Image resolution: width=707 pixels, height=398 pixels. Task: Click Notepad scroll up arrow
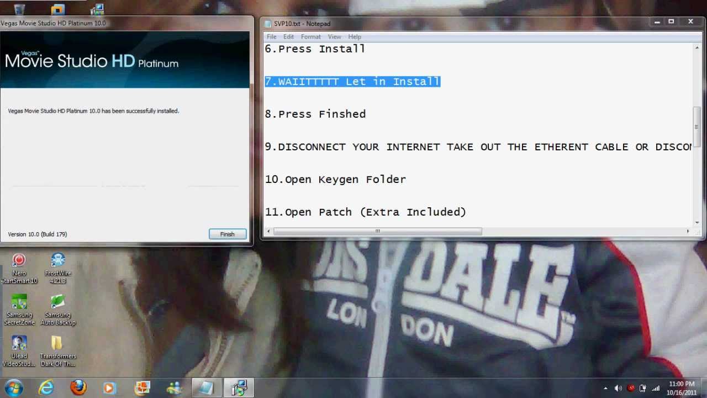coord(697,48)
